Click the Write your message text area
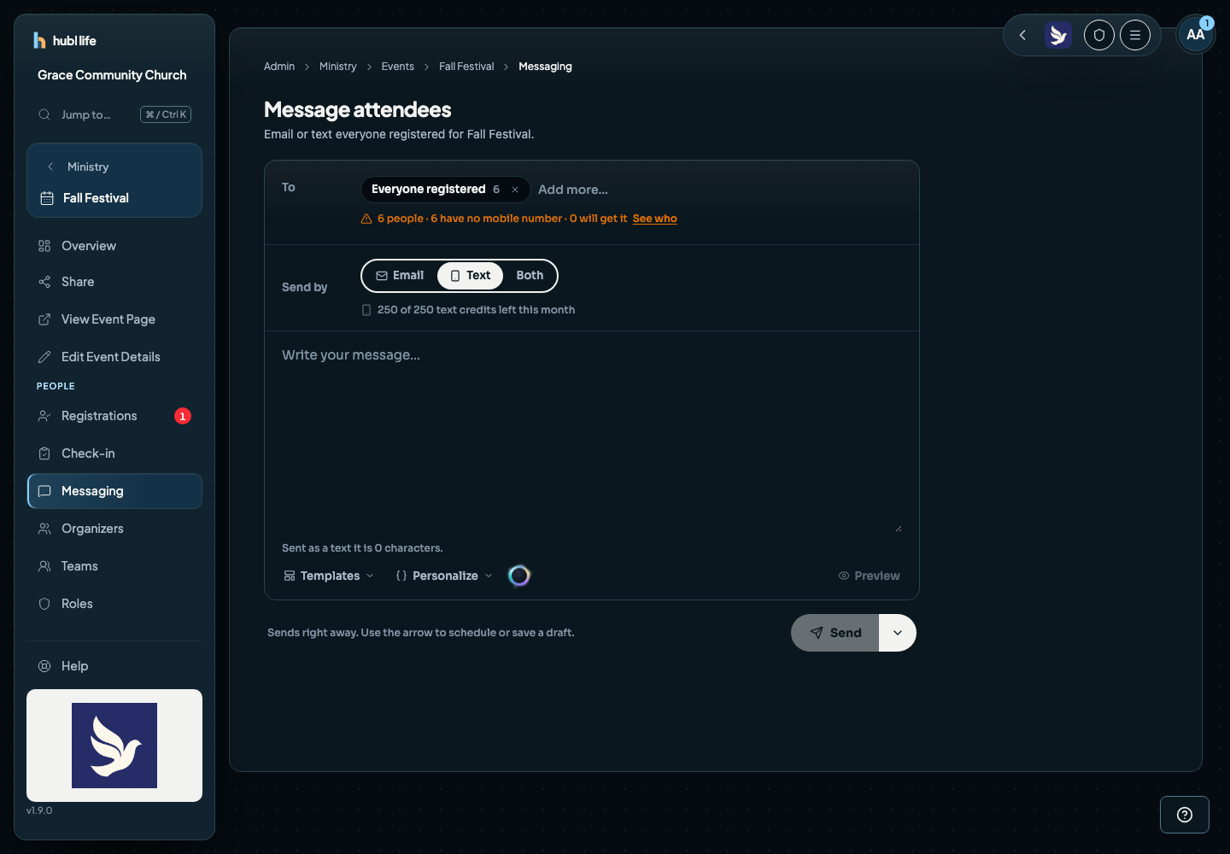1230x854 pixels. coord(592,439)
